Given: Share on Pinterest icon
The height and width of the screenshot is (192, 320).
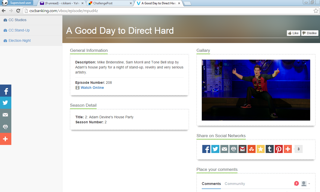Looking at the screenshot, I should point(279,149).
